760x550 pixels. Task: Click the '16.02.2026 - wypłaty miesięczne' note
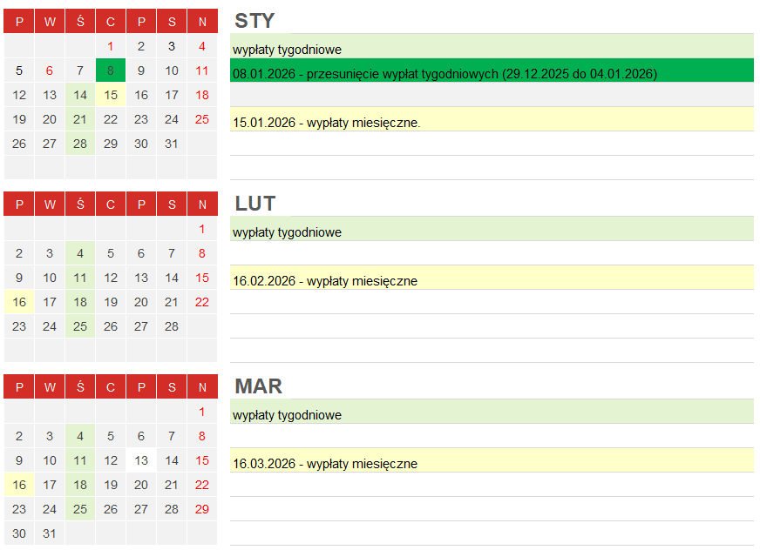pyautogui.click(x=492, y=278)
